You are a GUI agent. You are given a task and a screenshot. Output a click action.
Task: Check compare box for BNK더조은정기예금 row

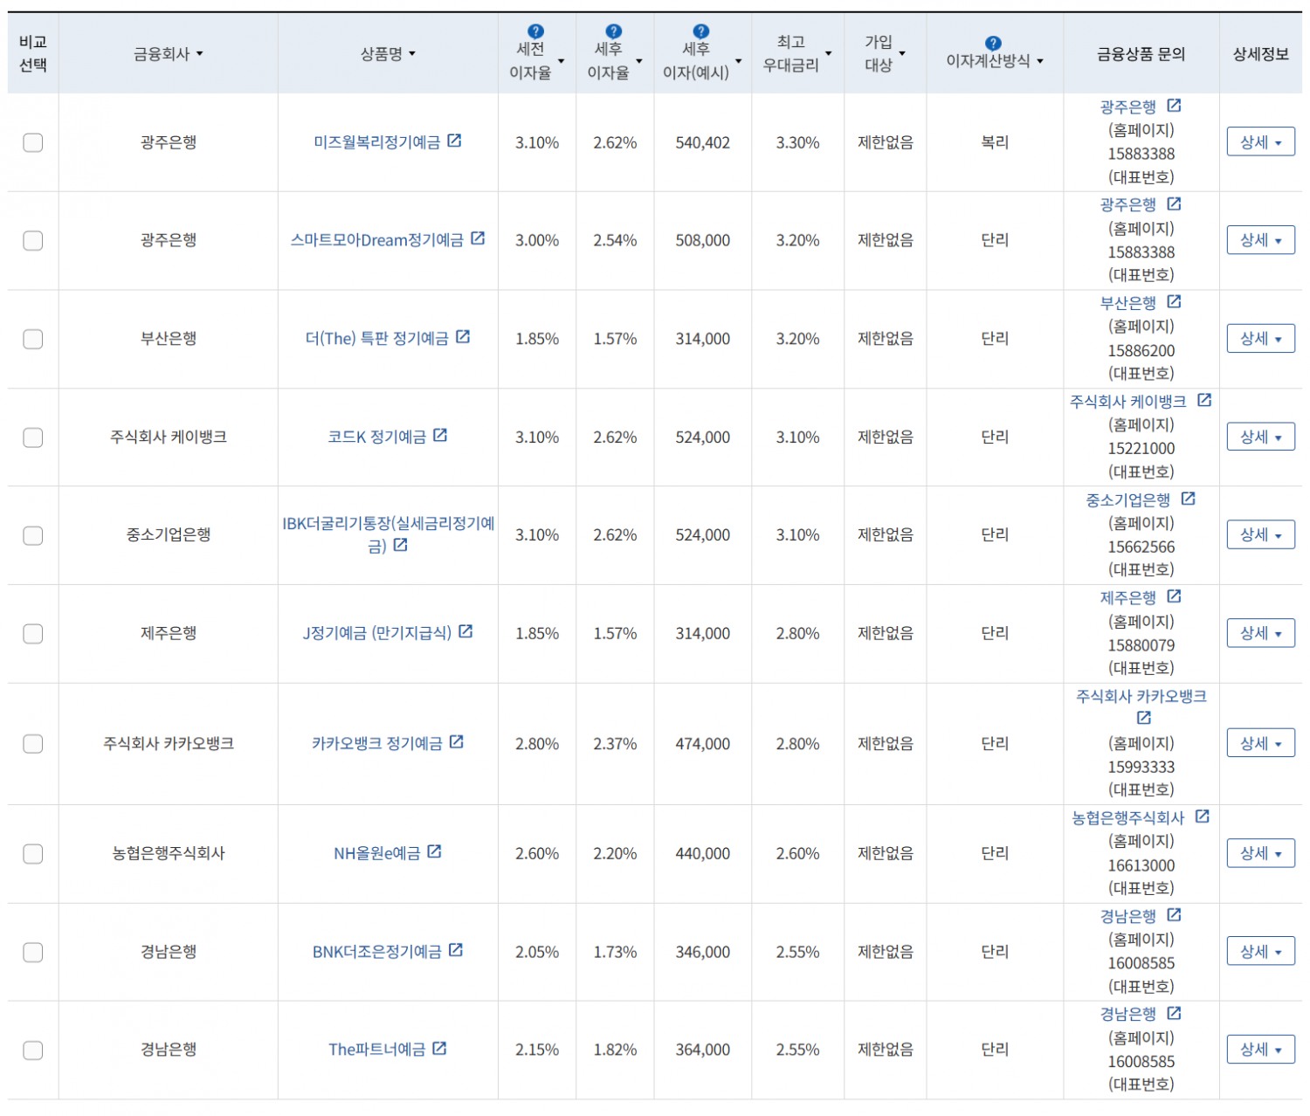[x=33, y=952]
